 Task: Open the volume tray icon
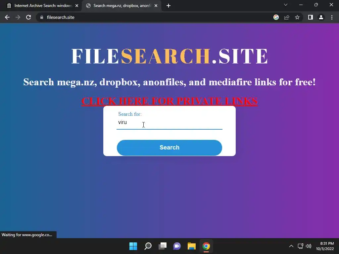[309, 246]
